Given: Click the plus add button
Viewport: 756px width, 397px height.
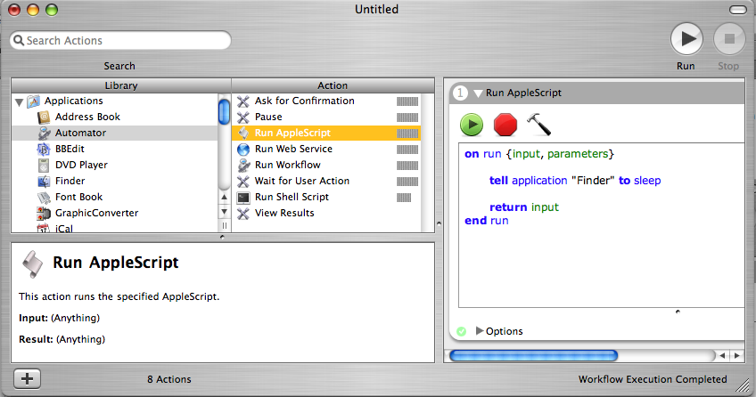Looking at the screenshot, I should [27, 378].
